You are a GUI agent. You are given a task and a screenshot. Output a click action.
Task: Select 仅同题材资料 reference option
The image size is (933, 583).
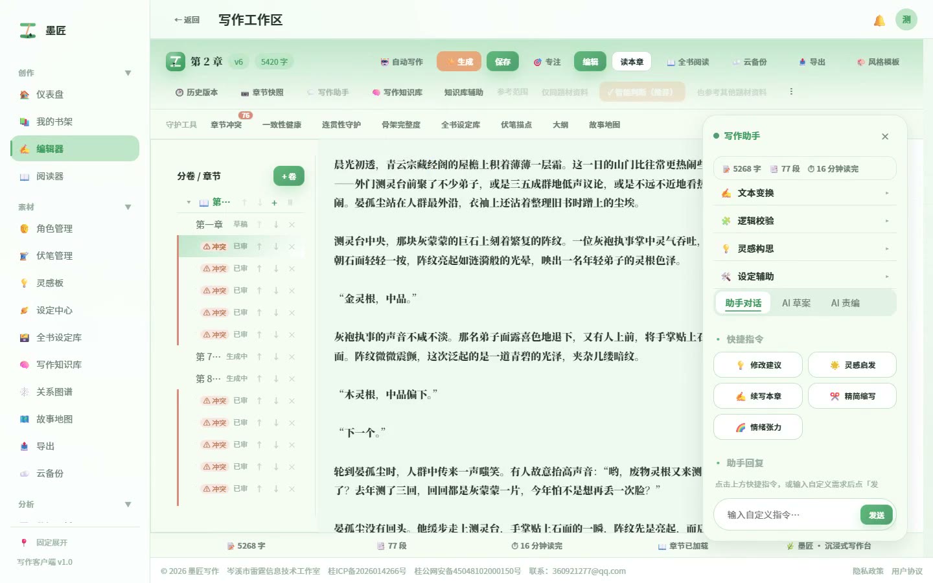565,93
